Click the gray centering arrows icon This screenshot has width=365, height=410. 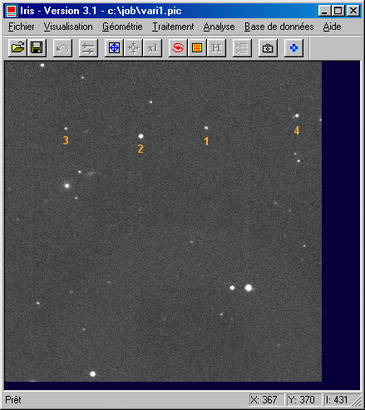point(134,48)
